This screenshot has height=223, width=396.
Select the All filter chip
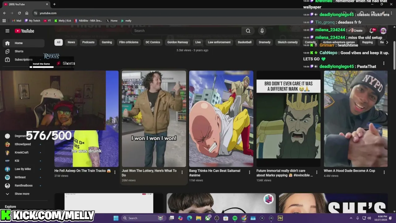coord(58,42)
